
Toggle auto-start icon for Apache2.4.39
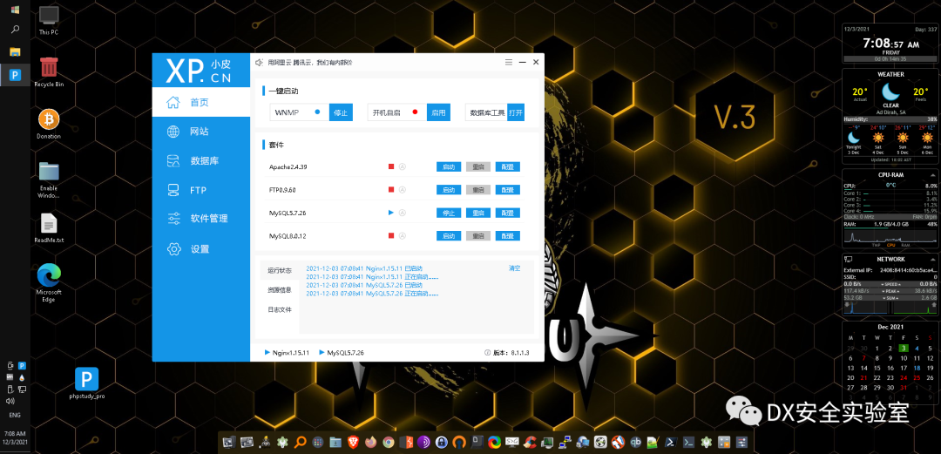coord(403,167)
